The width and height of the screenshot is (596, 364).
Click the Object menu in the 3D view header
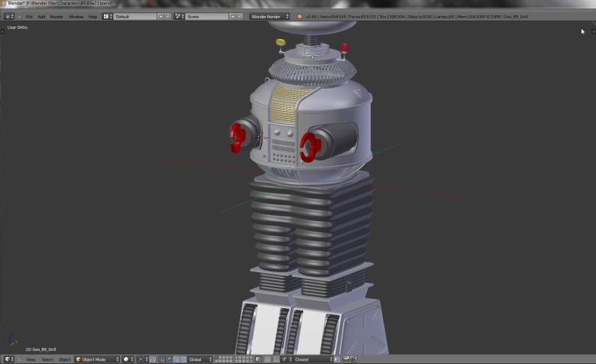point(65,359)
